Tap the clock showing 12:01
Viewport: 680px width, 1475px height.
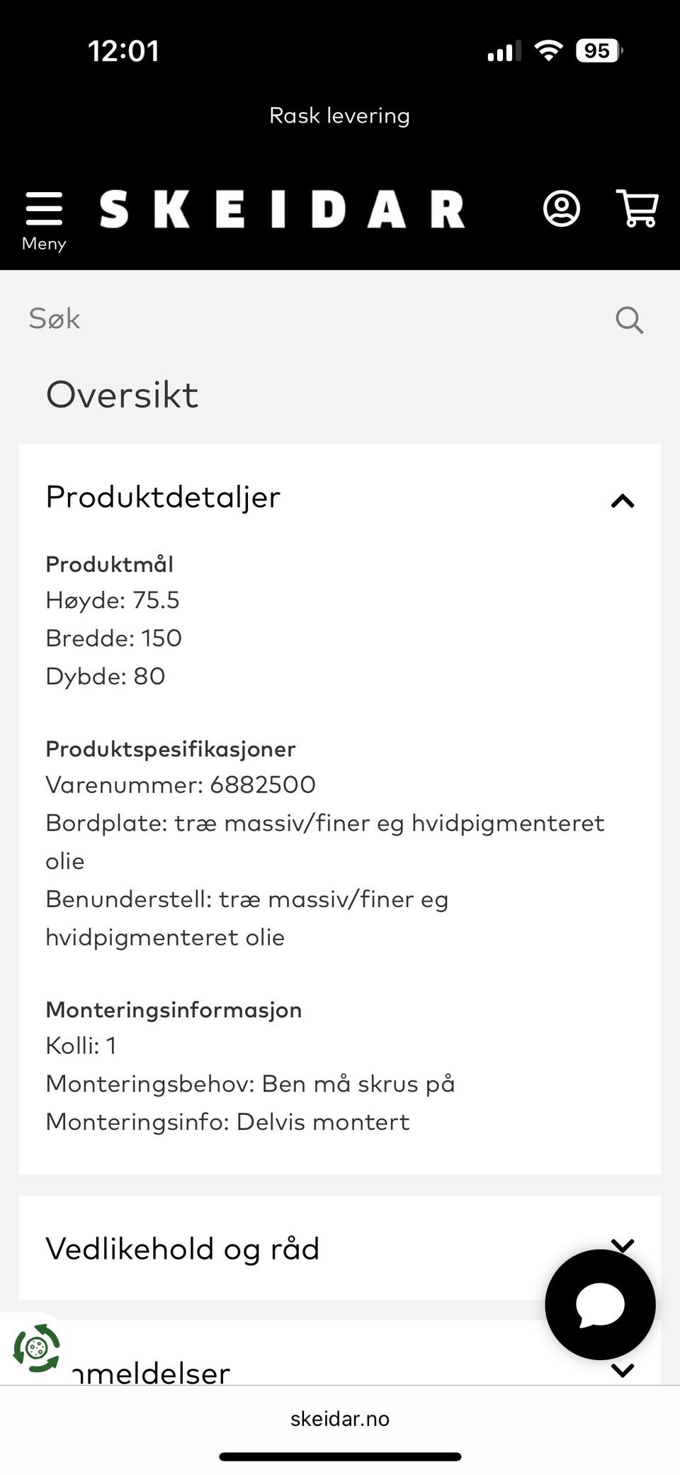tap(123, 51)
